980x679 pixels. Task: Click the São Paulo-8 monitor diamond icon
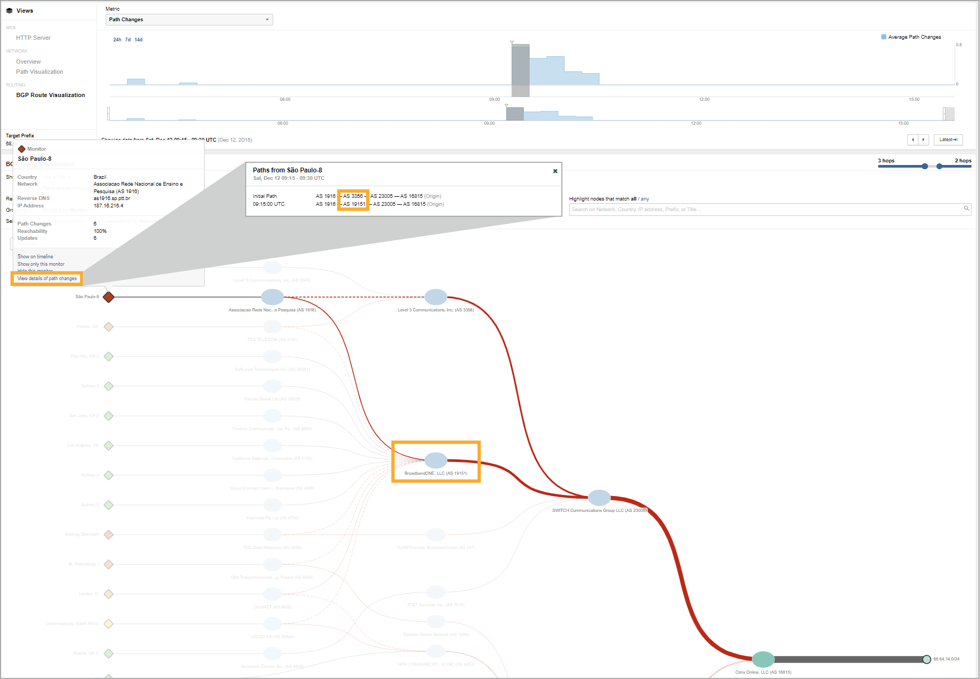(109, 297)
